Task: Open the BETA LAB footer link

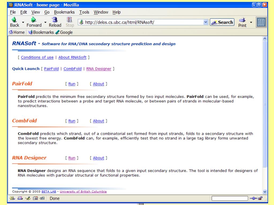Action: pyautogui.click(x=49, y=191)
